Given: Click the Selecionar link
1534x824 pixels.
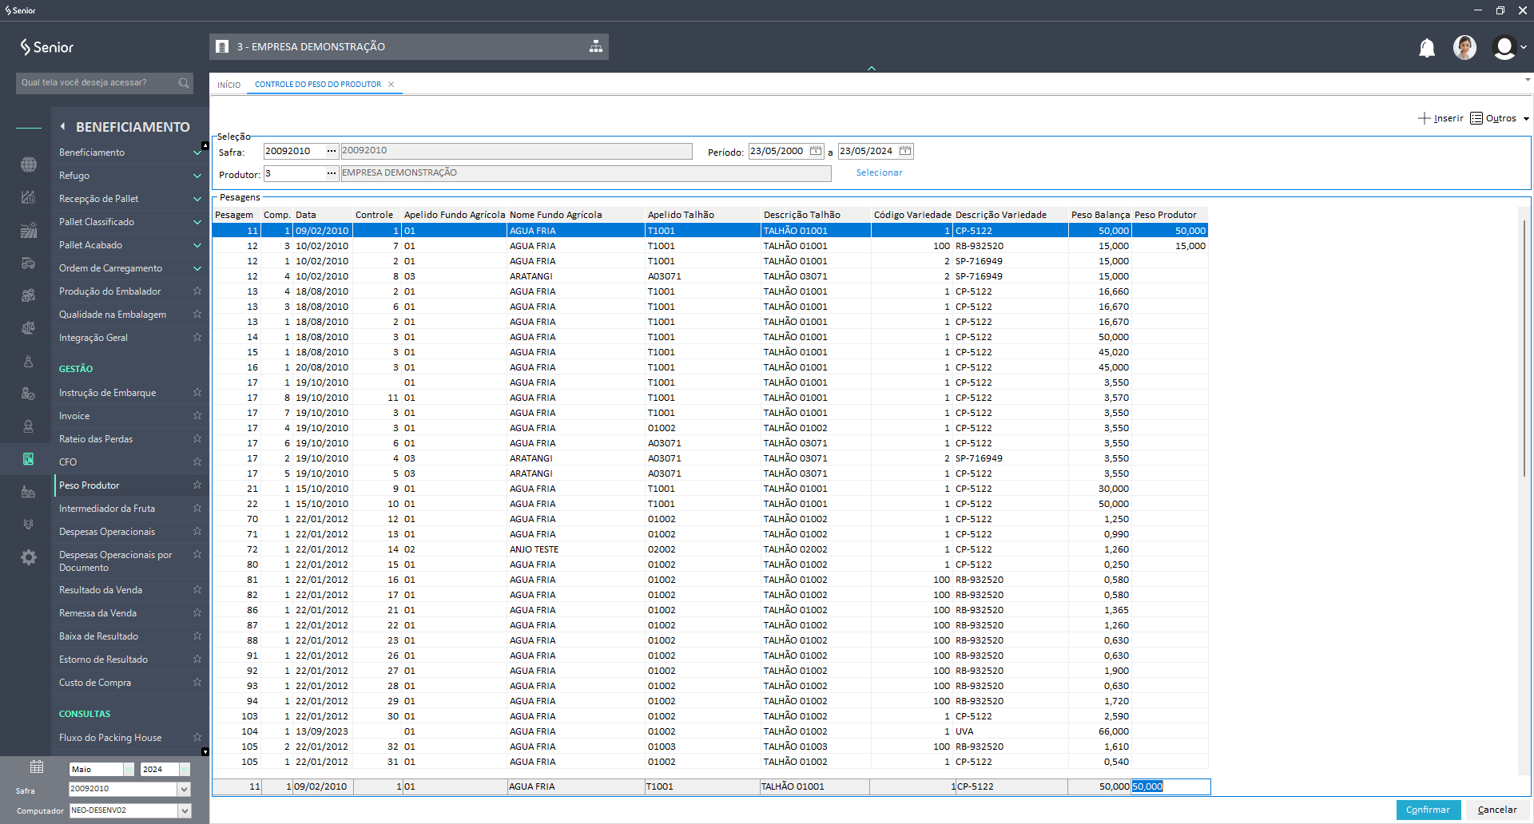Looking at the screenshot, I should [879, 172].
